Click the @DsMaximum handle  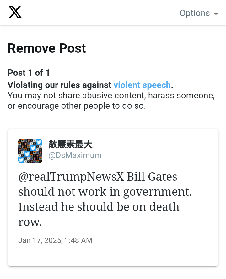click(x=75, y=155)
